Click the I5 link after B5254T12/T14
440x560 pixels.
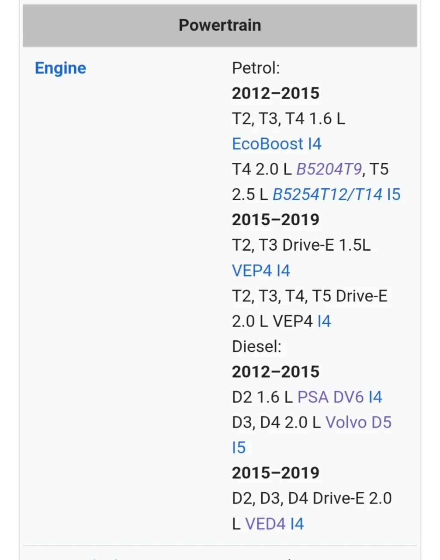click(394, 195)
